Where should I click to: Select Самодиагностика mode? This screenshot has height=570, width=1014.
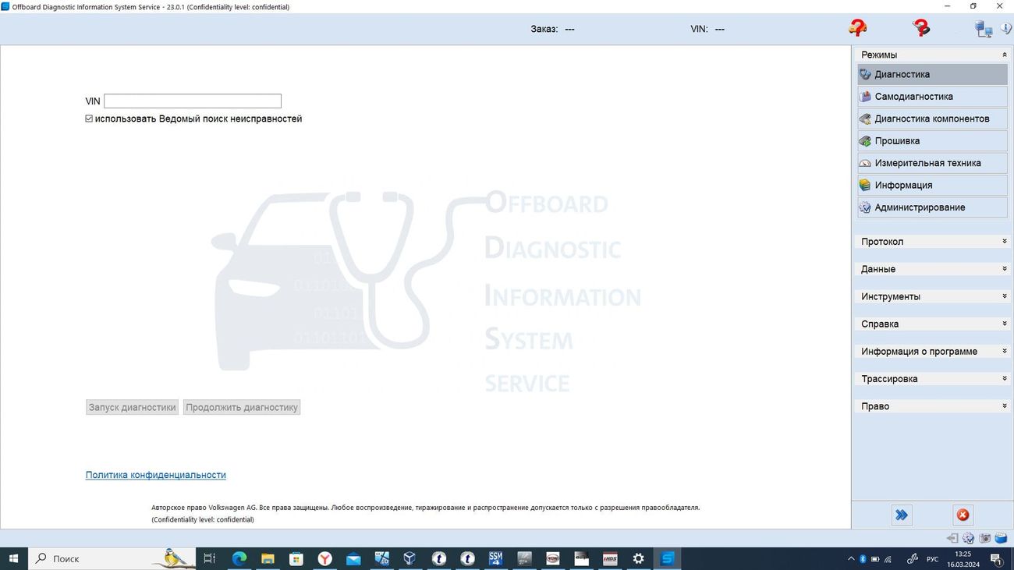pos(932,97)
